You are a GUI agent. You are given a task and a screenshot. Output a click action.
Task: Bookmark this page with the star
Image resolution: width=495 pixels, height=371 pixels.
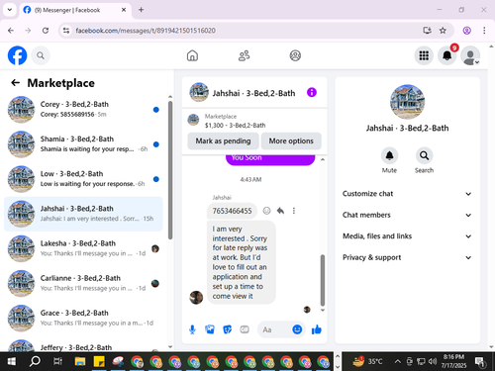[x=443, y=31]
